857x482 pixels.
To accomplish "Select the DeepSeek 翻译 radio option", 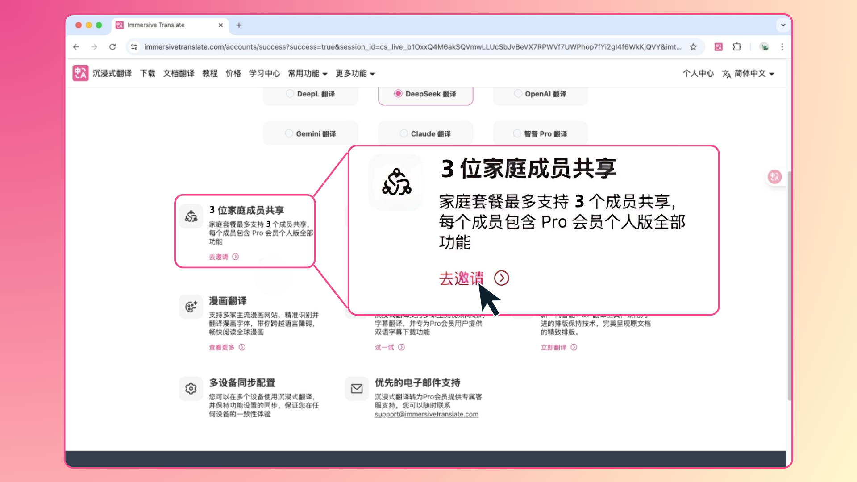I will (398, 93).
